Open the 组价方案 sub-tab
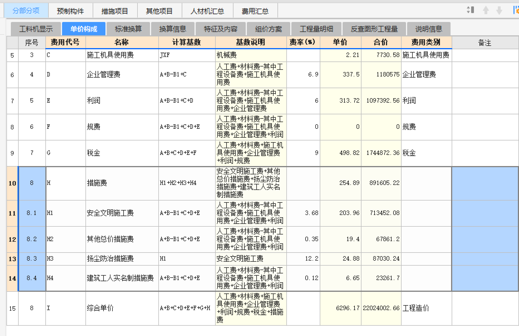 pyautogui.click(x=269, y=29)
